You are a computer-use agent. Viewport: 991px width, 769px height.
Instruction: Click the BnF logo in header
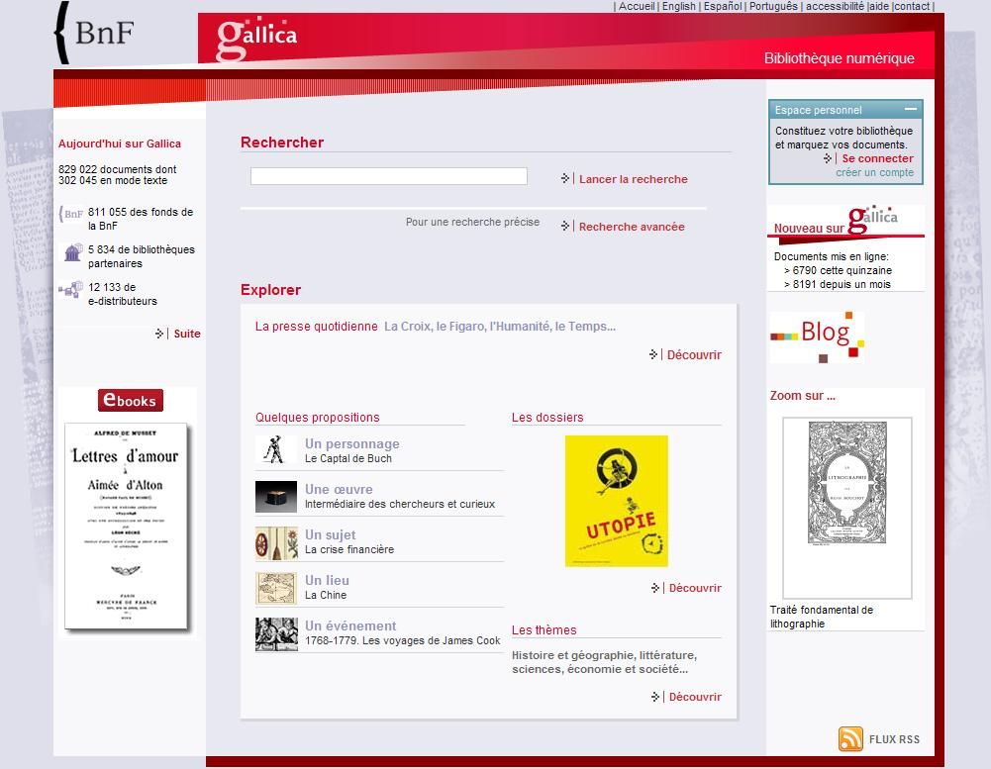coord(95,33)
